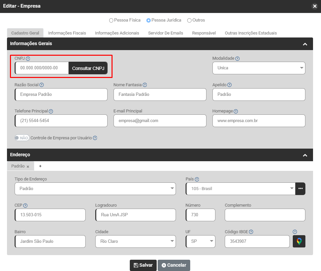Screen dimensions: 321x271
Task: Add a new address with plus icon
Action: [40, 166]
